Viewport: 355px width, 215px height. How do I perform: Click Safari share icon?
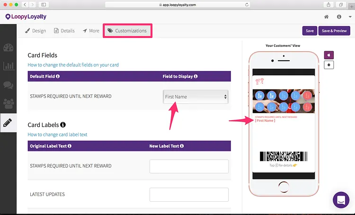[328, 5]
